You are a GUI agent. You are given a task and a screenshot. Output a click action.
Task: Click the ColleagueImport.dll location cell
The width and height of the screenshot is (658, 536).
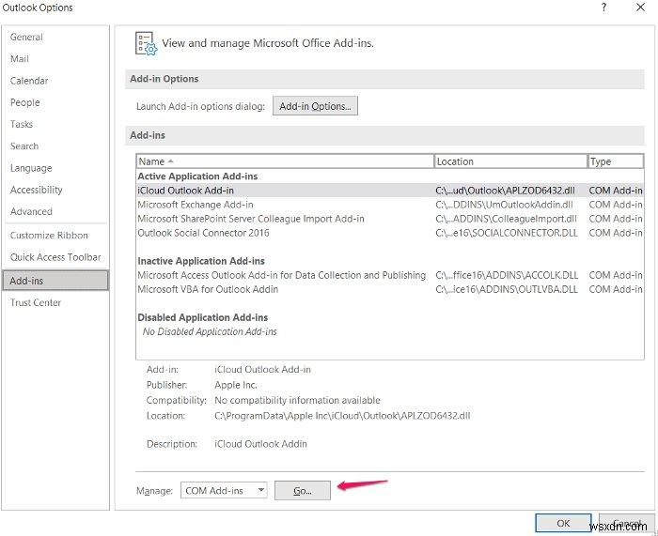[x=506, y=219]
